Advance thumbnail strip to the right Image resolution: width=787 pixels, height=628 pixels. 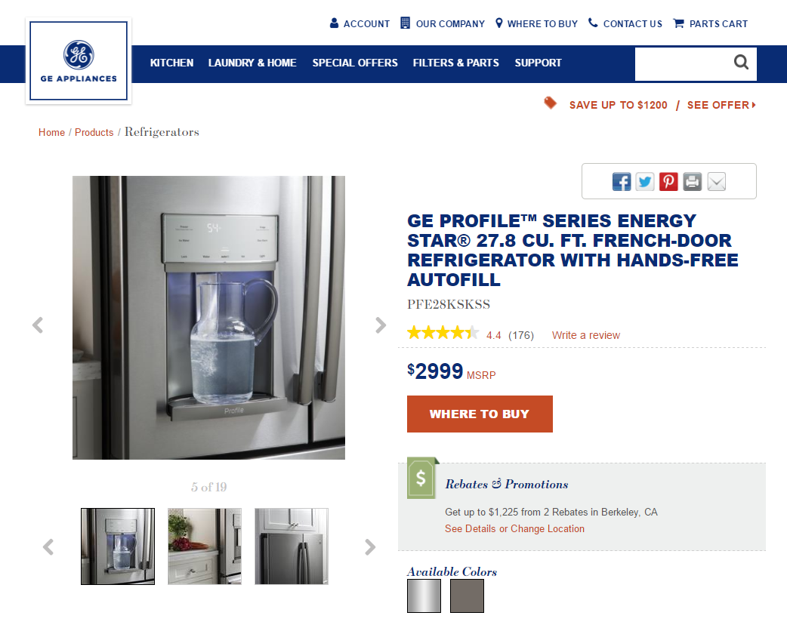point(370,546)
